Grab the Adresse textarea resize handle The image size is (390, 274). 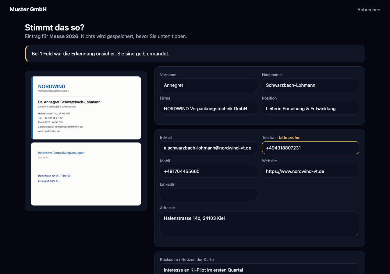[357, 234]
